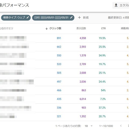This screenshot has height=129, width=129.
Task: Click the 533 clicks cell
Action: 59,64
